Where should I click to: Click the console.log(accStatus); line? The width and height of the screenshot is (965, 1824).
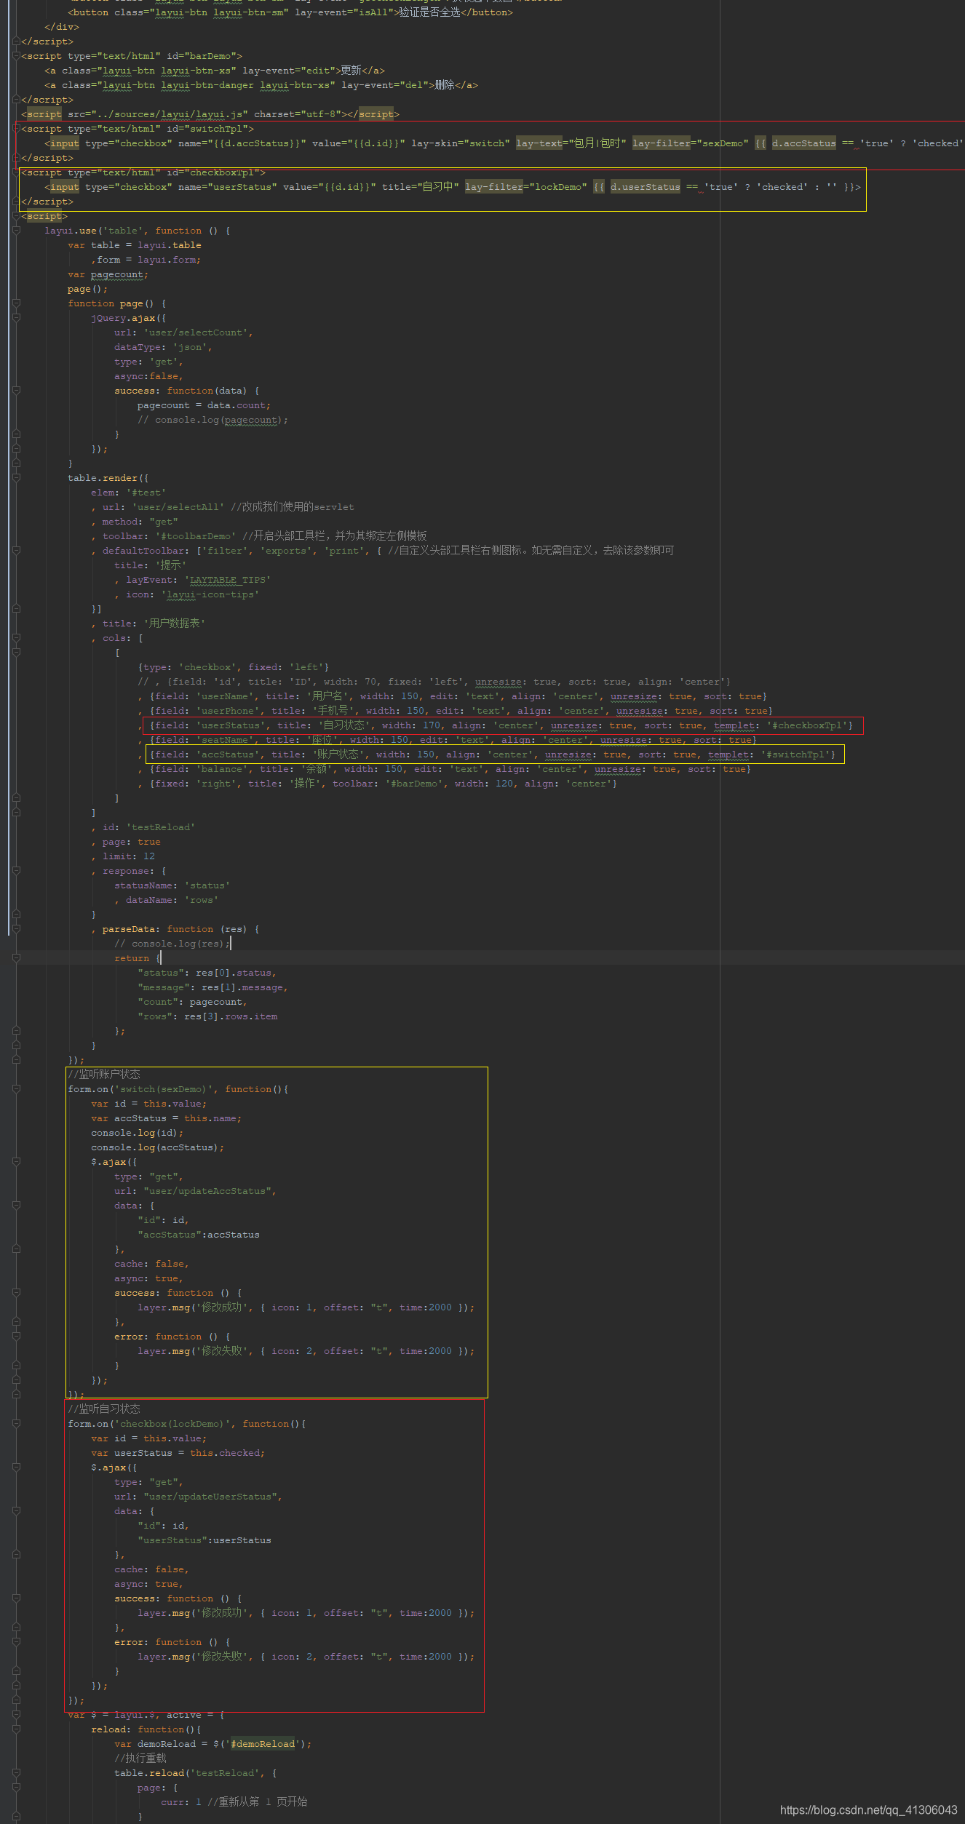pos(157,1147)
